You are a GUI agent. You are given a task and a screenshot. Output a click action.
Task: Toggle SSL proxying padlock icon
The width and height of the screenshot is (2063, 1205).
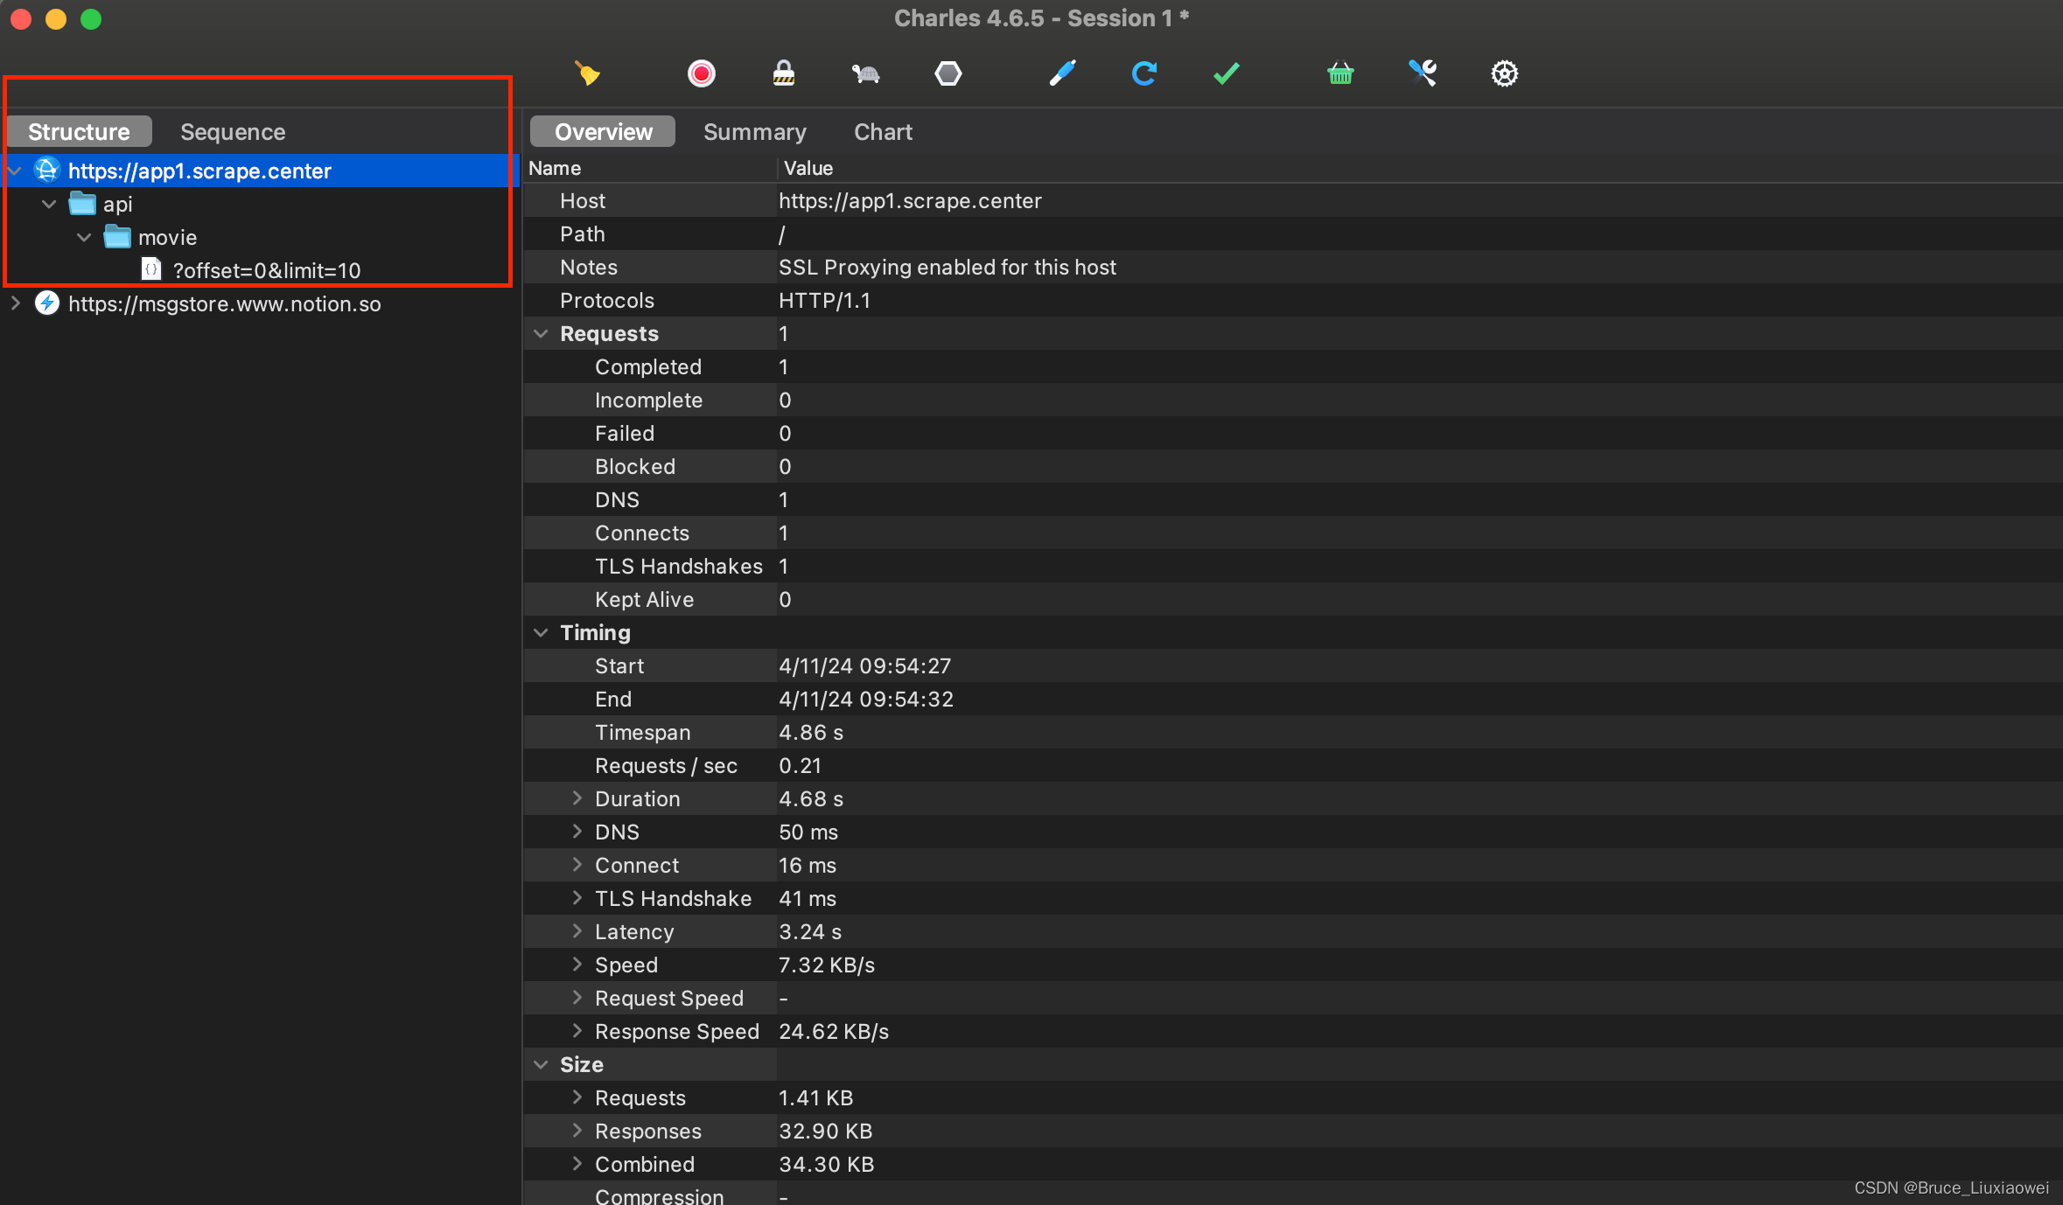point(783,73)
